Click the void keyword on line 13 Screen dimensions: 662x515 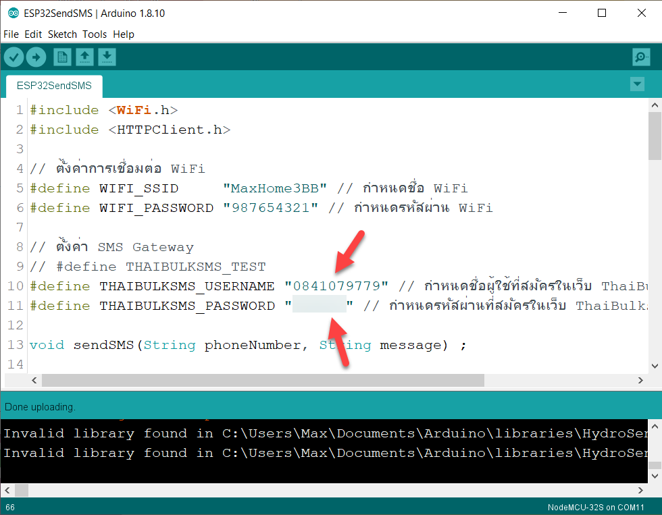[47, 345]
